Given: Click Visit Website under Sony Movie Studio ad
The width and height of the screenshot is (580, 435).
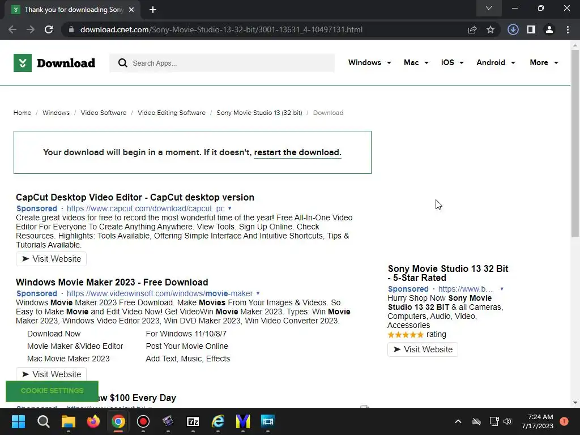Looking at the screenshot, I should [423, 349].
